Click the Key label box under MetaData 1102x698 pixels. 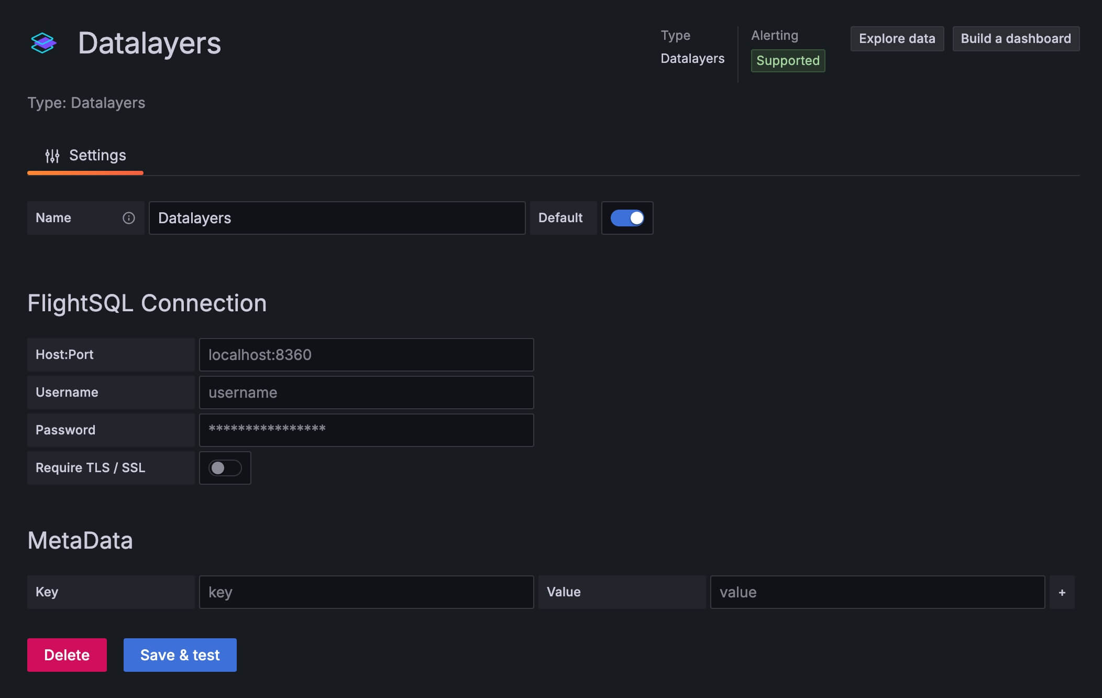[x=110, y=592]
